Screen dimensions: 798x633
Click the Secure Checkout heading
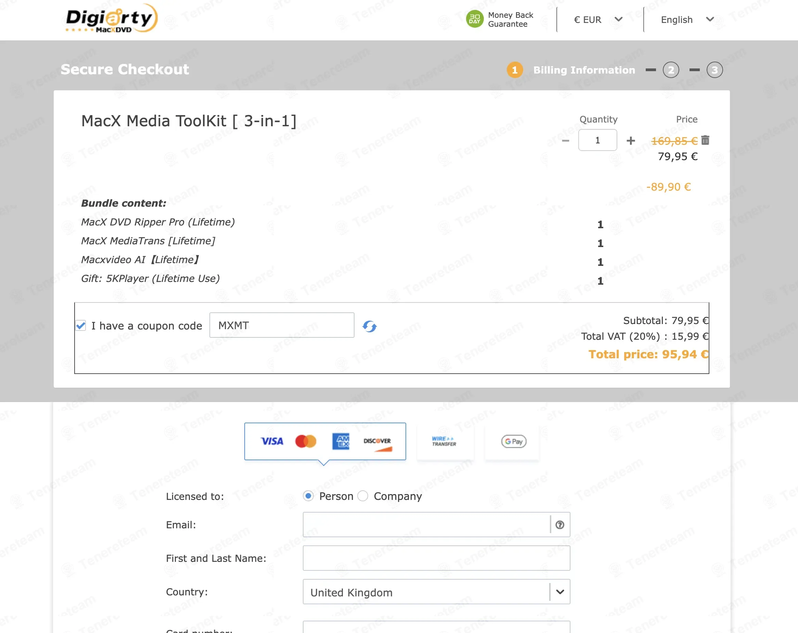click(x=125, y=69)
